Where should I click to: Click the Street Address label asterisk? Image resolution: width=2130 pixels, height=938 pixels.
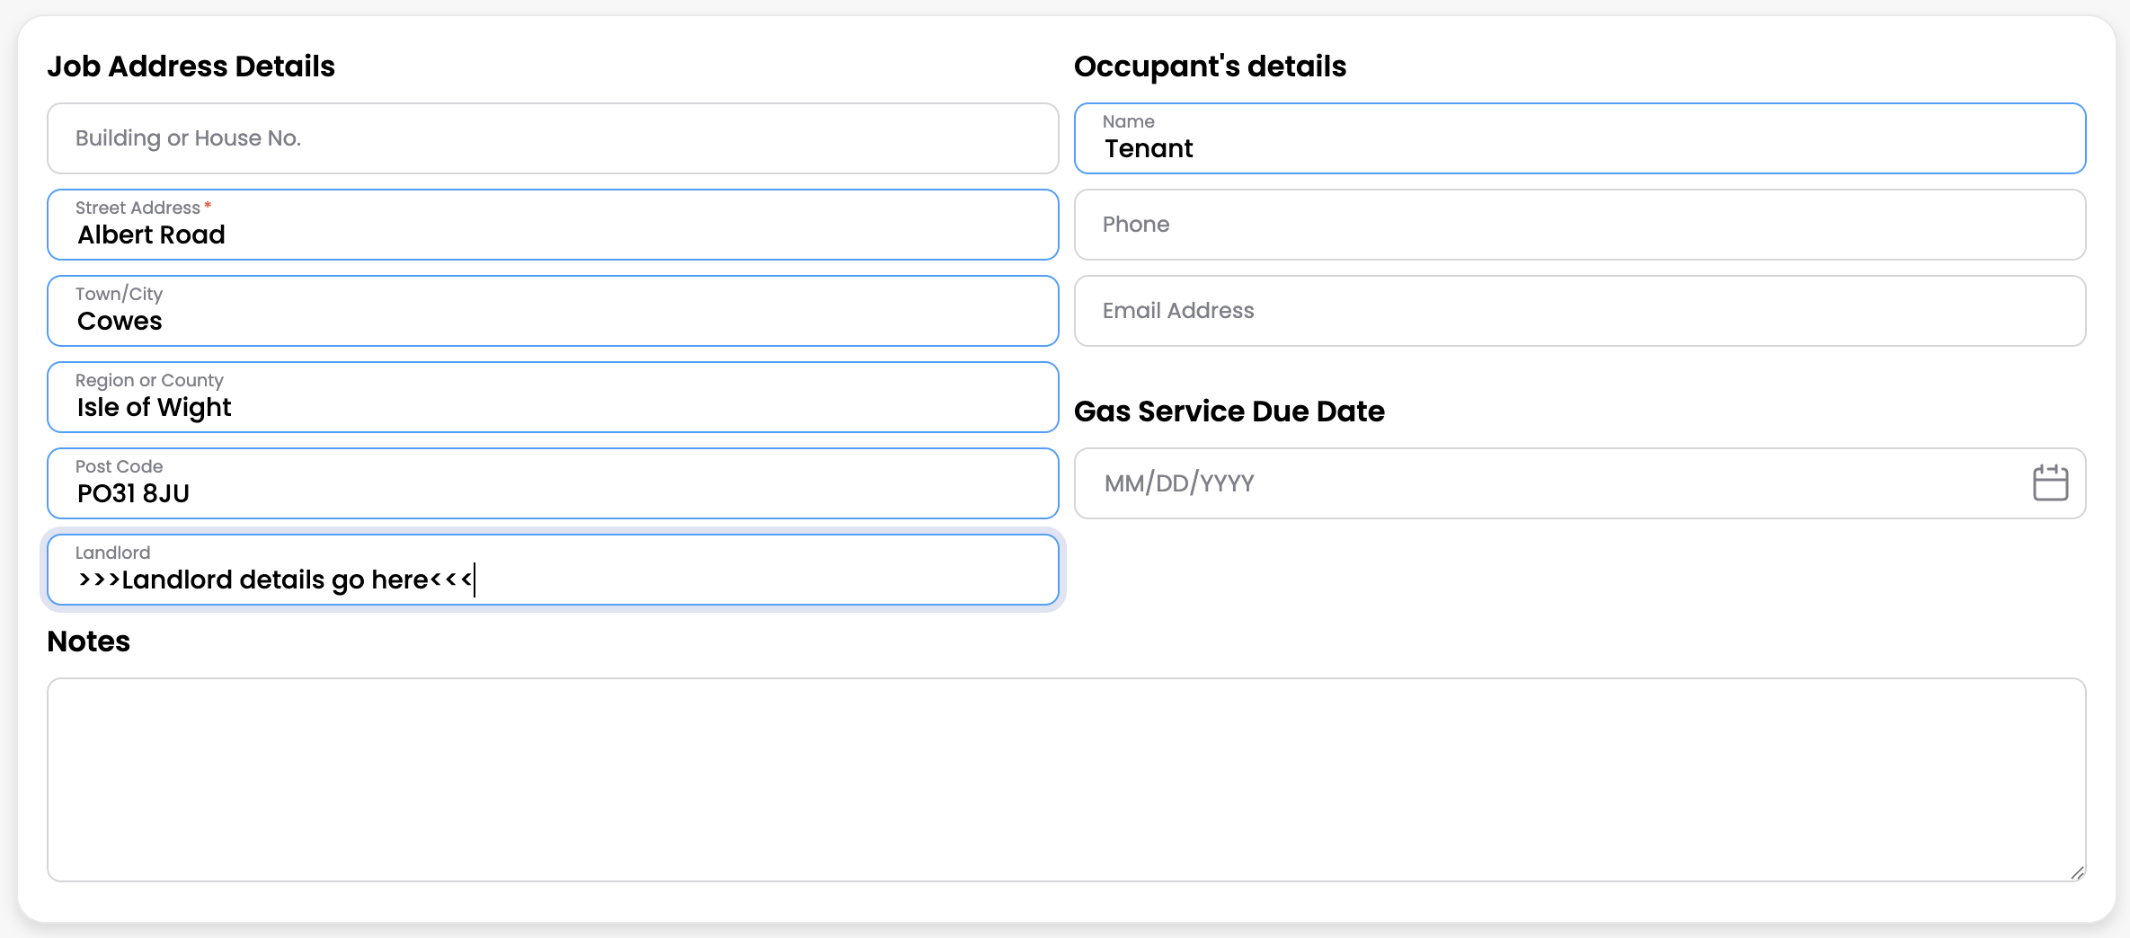pos(208,206)
